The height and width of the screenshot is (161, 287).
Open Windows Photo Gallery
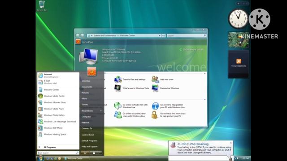pos(58,115)
